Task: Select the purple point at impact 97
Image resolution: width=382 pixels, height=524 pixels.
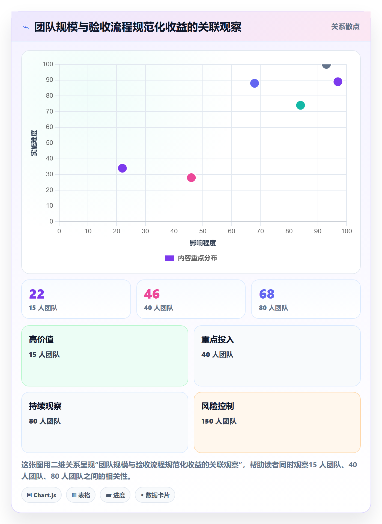Action: [338, 82]
